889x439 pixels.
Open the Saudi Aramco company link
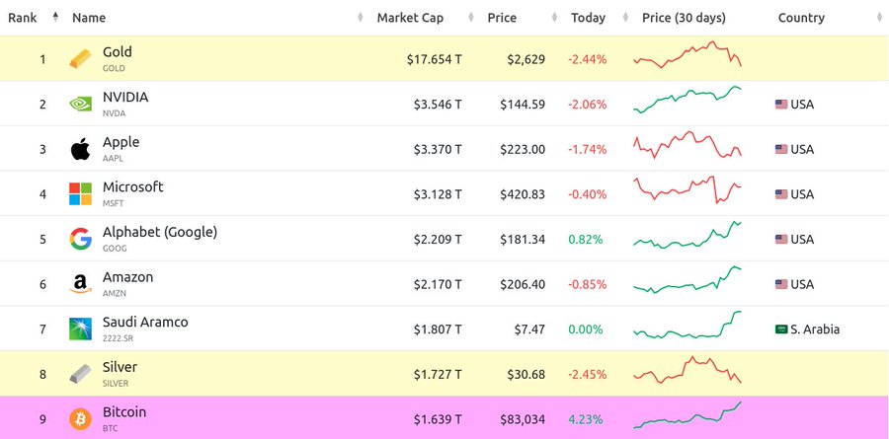click(x=145, y=322)
